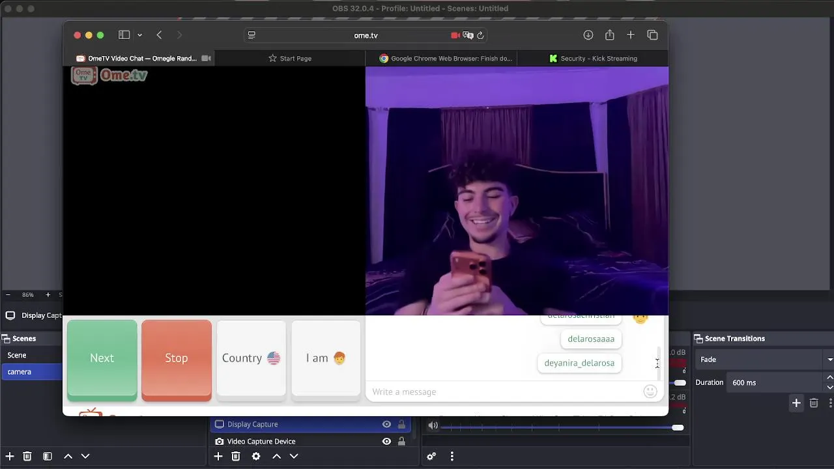Viewport: 834px width, 469px height.
Task: Go back in Safari history
Action: (x=159, y=35)
